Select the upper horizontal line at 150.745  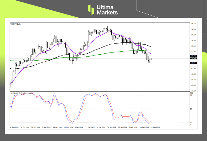[x=90, y=56]
